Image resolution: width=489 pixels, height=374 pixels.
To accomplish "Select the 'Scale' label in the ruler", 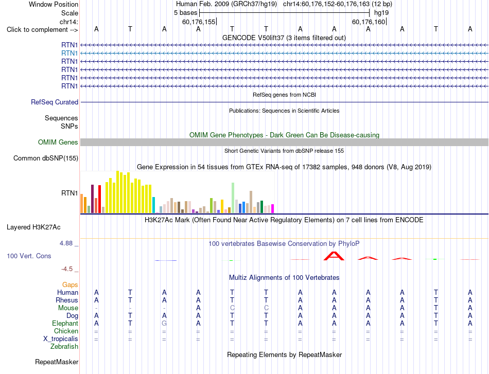I will click(x=69, y=13).
